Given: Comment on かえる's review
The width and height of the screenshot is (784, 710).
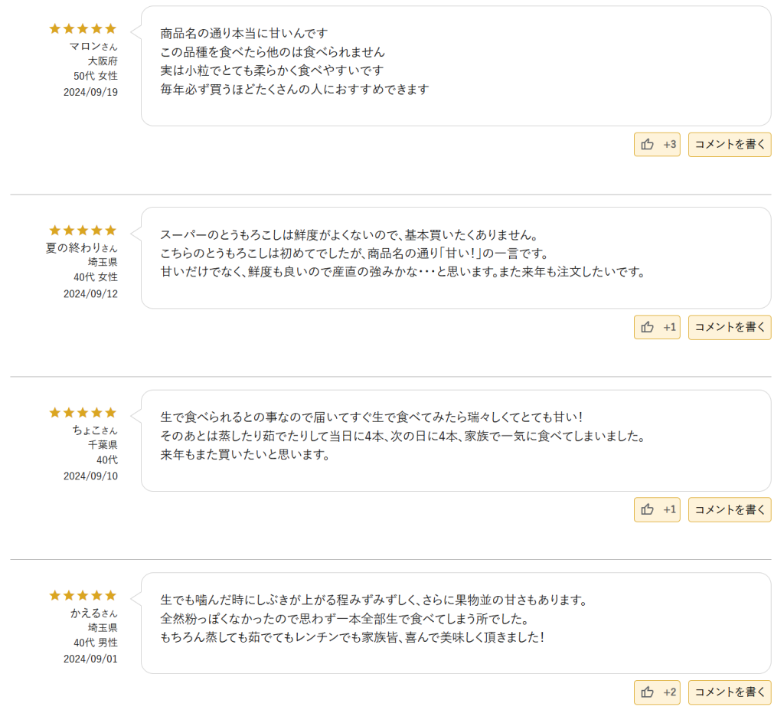Looking at the screenshot, I should pos(730,692).
